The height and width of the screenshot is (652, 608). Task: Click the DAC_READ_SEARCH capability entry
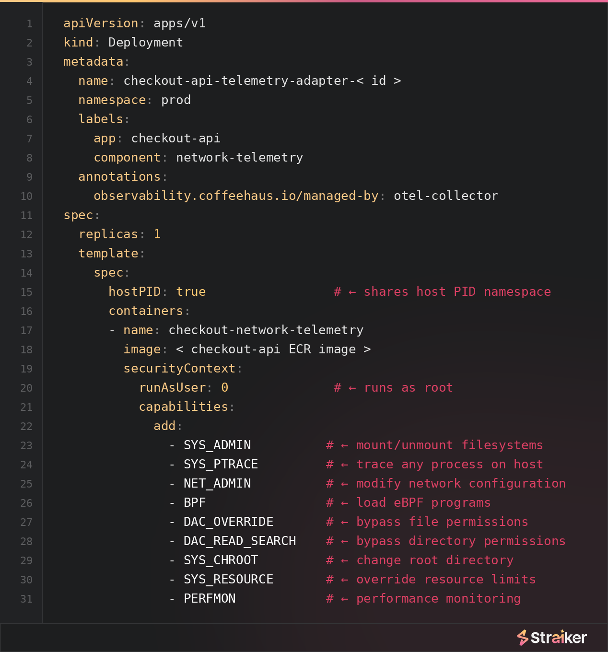point(240,541)
